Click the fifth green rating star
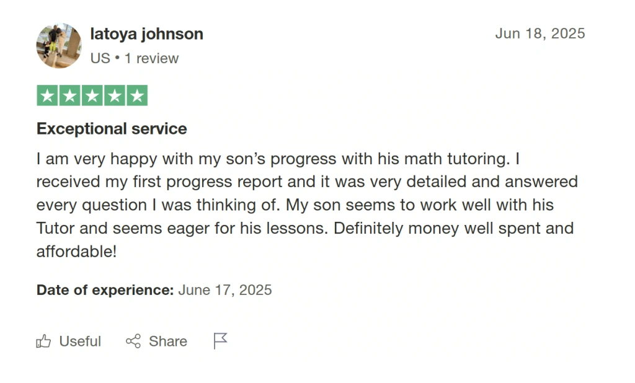The height and width of the screenshot is (383, 635). (x=136, y=96)
